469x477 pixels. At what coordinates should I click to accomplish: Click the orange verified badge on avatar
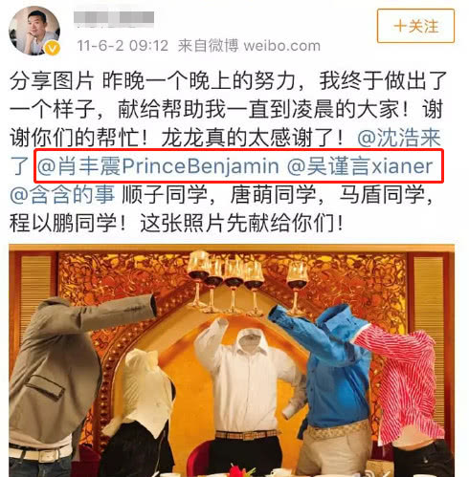click(x=52, y=48)
